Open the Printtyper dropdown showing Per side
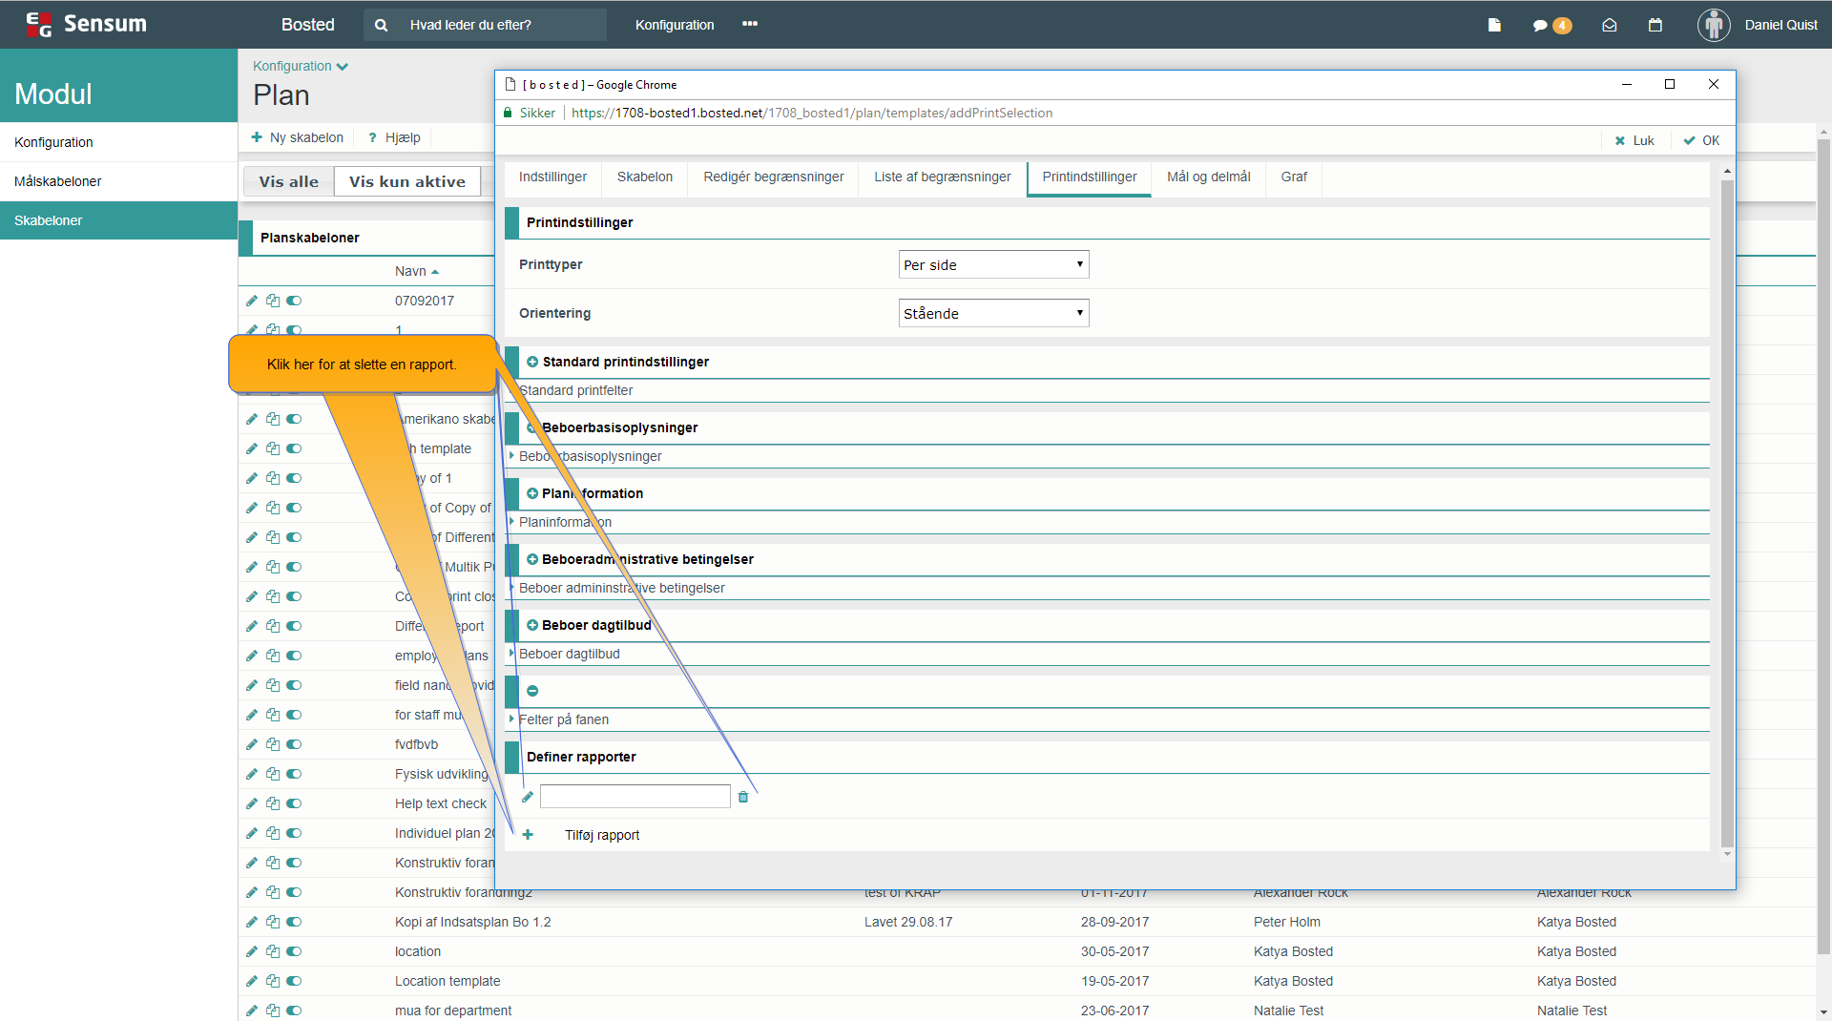Viewport: 1832px width, 1021px height. (x=993, y=264)
